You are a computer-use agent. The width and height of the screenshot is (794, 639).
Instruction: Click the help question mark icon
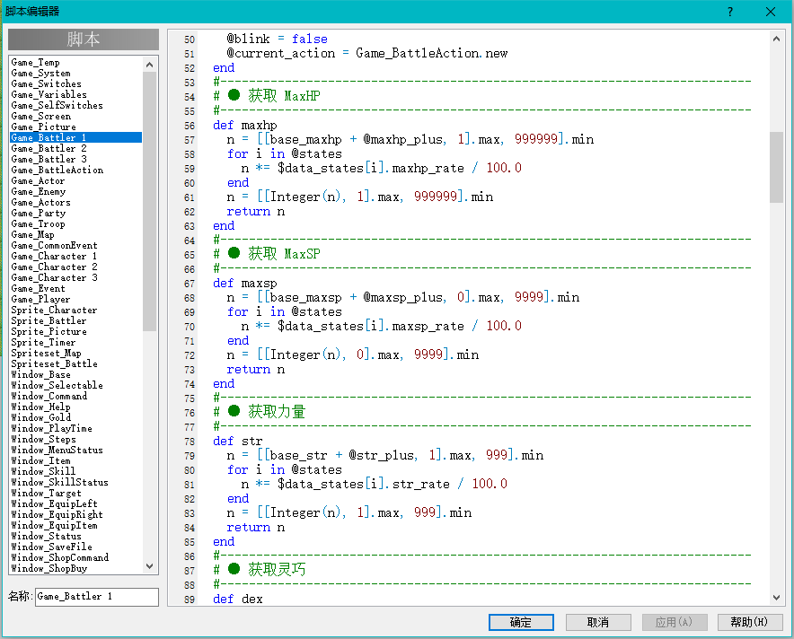tap(729, 12)
